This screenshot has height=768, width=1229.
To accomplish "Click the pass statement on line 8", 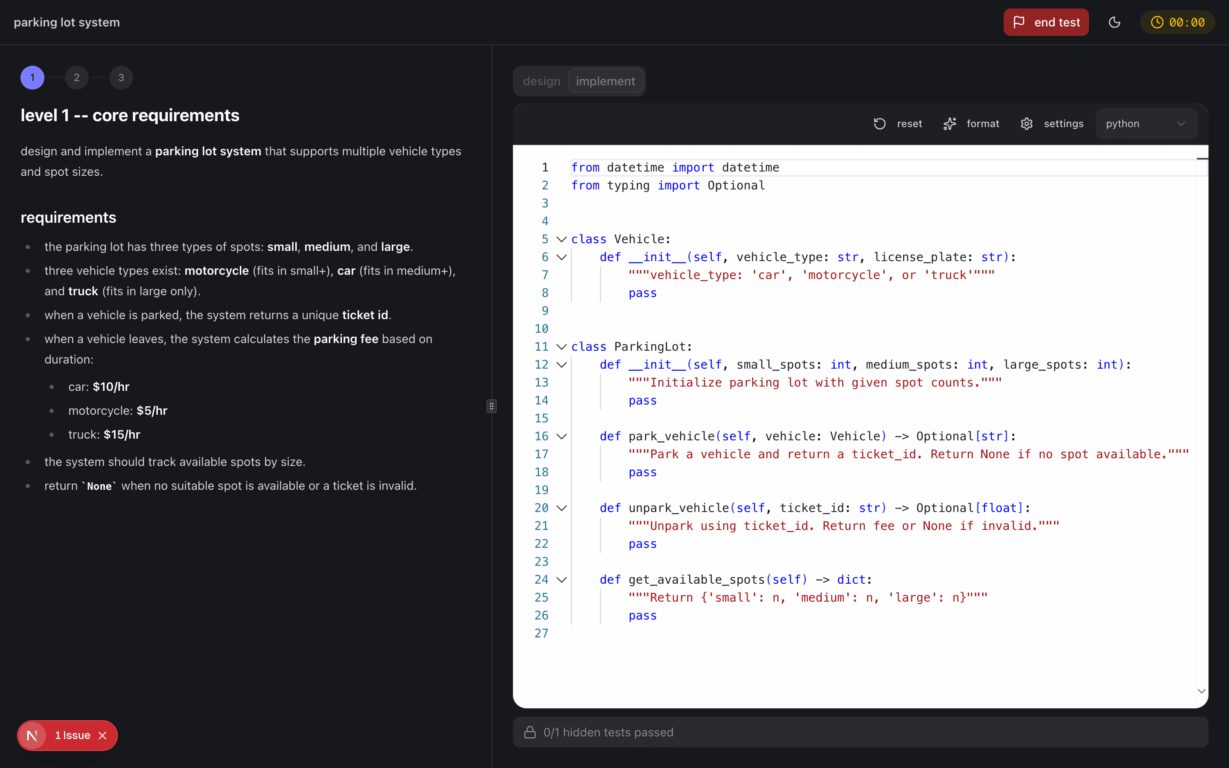I will tap(642, 293).
